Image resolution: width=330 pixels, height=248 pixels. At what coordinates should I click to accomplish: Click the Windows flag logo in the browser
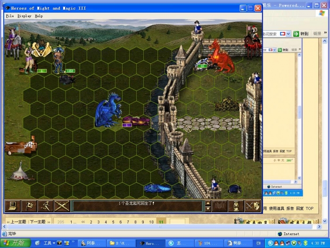(x=322, y=13)
